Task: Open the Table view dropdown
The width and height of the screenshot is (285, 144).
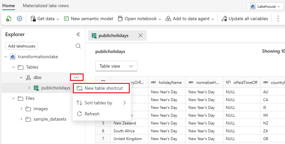Action: [x=116, y=66]
